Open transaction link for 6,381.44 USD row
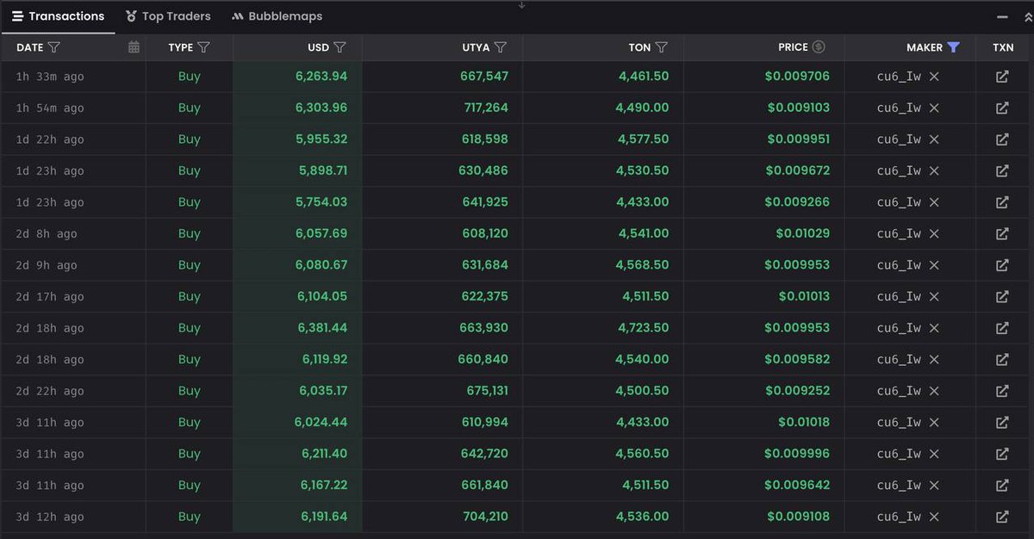The image size is (1034, 539). (x=1002, y=328)
